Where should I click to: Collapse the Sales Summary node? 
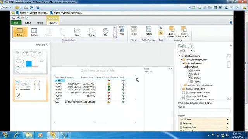point(179,56)
